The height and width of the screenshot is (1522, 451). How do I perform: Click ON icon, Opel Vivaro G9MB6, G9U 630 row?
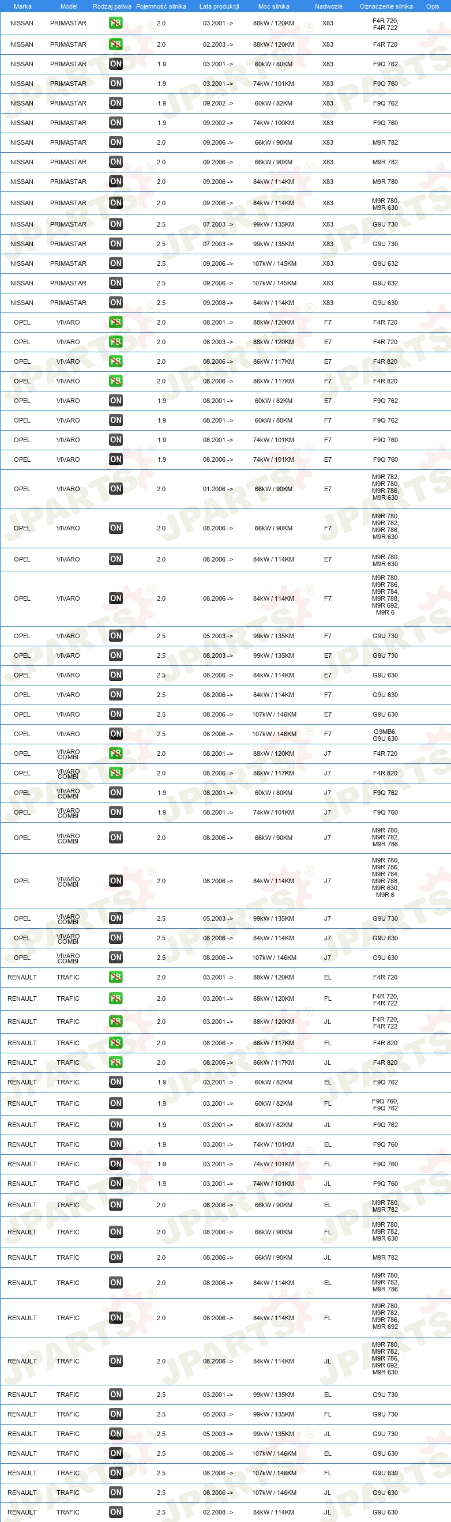116,734
